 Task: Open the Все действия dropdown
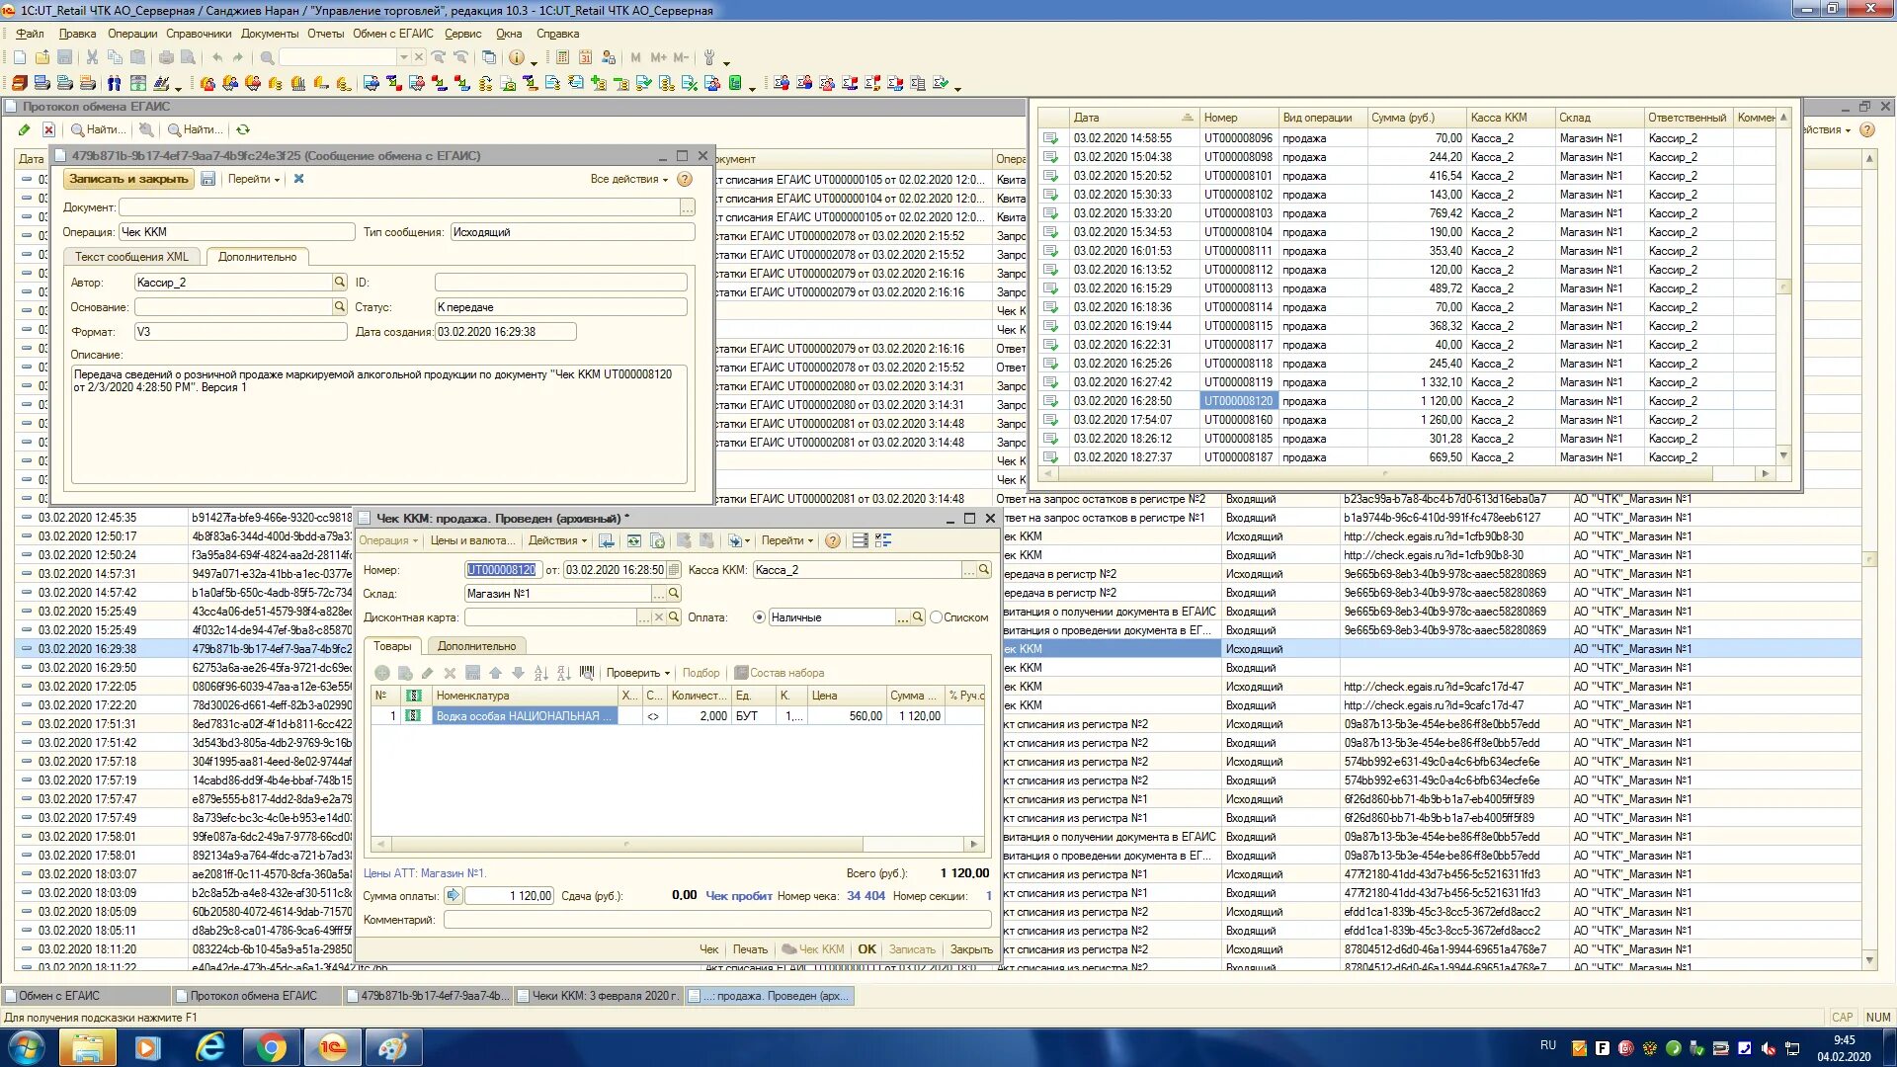click(629, 179)
